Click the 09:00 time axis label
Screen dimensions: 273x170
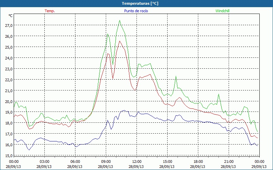(x=106, y=162)
